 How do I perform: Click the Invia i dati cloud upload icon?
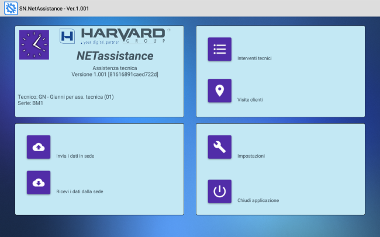[39, 147]
